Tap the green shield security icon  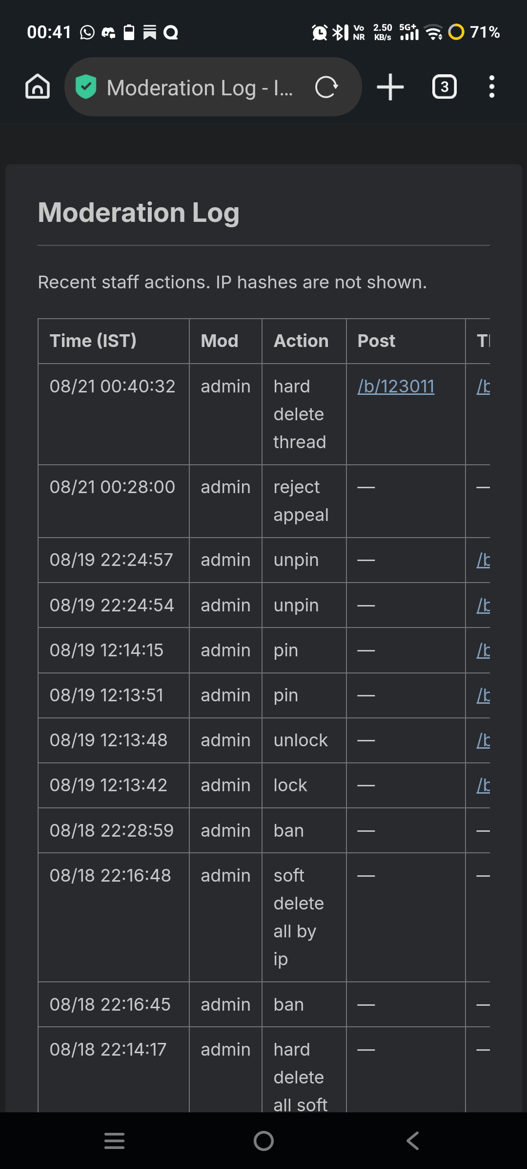point(86,87)
